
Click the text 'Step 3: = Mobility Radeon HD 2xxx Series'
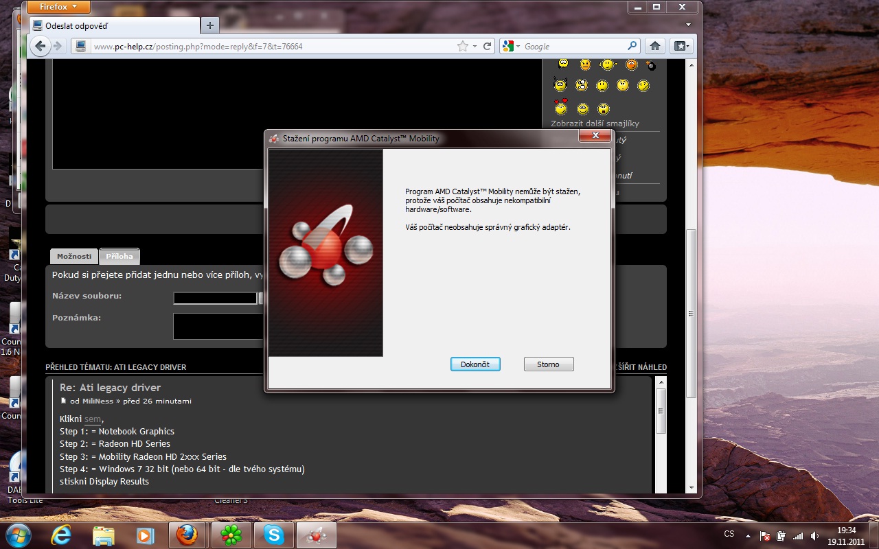coord(143,456)
